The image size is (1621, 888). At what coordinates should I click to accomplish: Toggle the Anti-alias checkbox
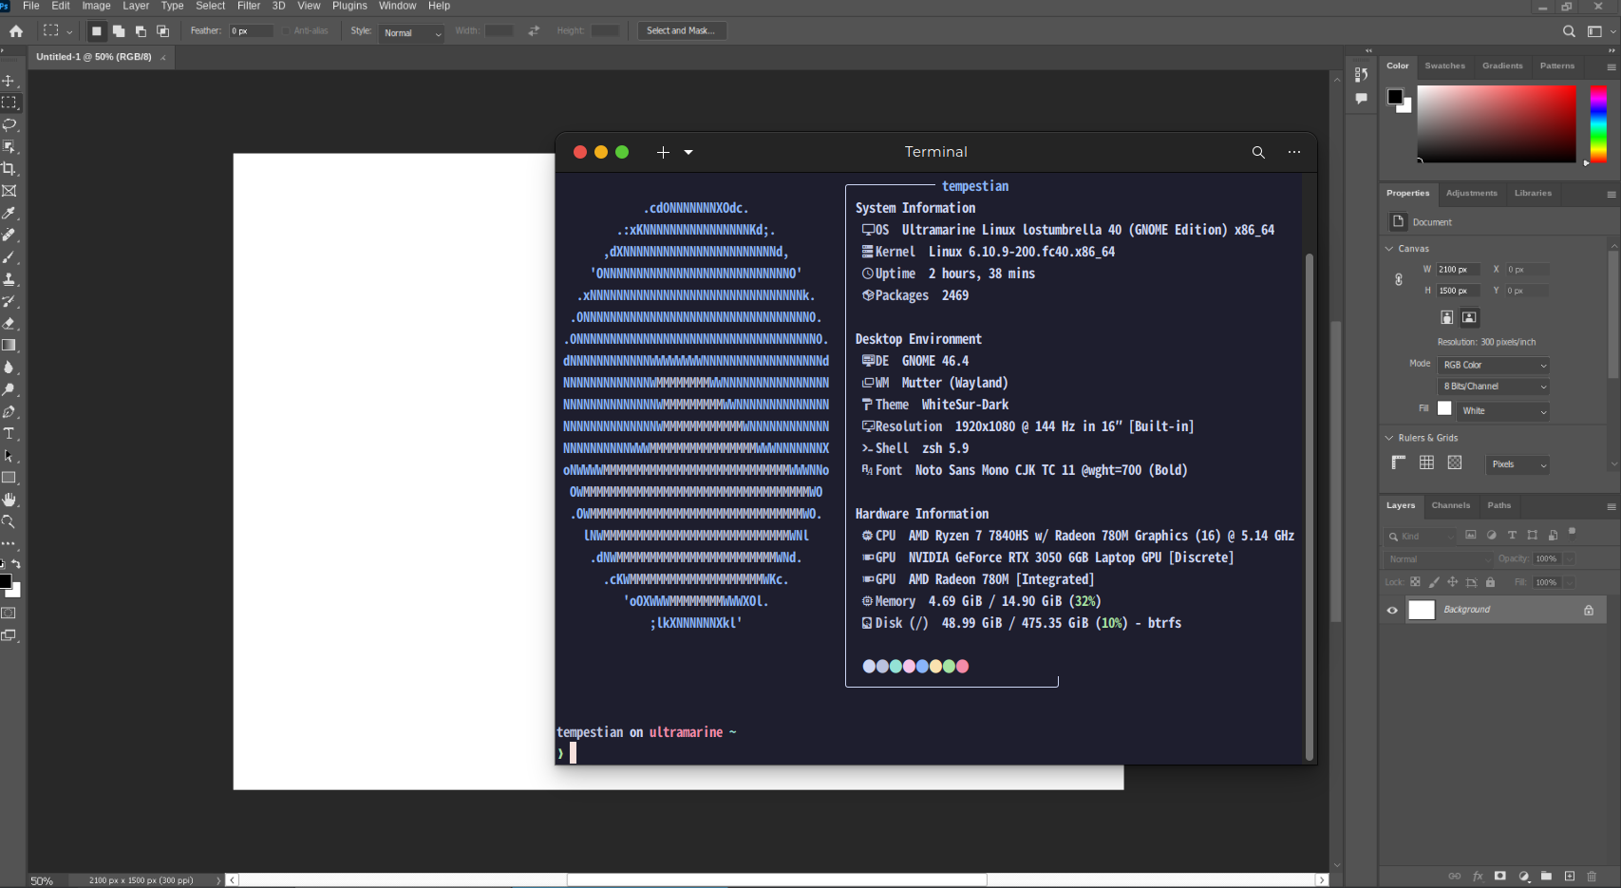click(x=286, y=31)
